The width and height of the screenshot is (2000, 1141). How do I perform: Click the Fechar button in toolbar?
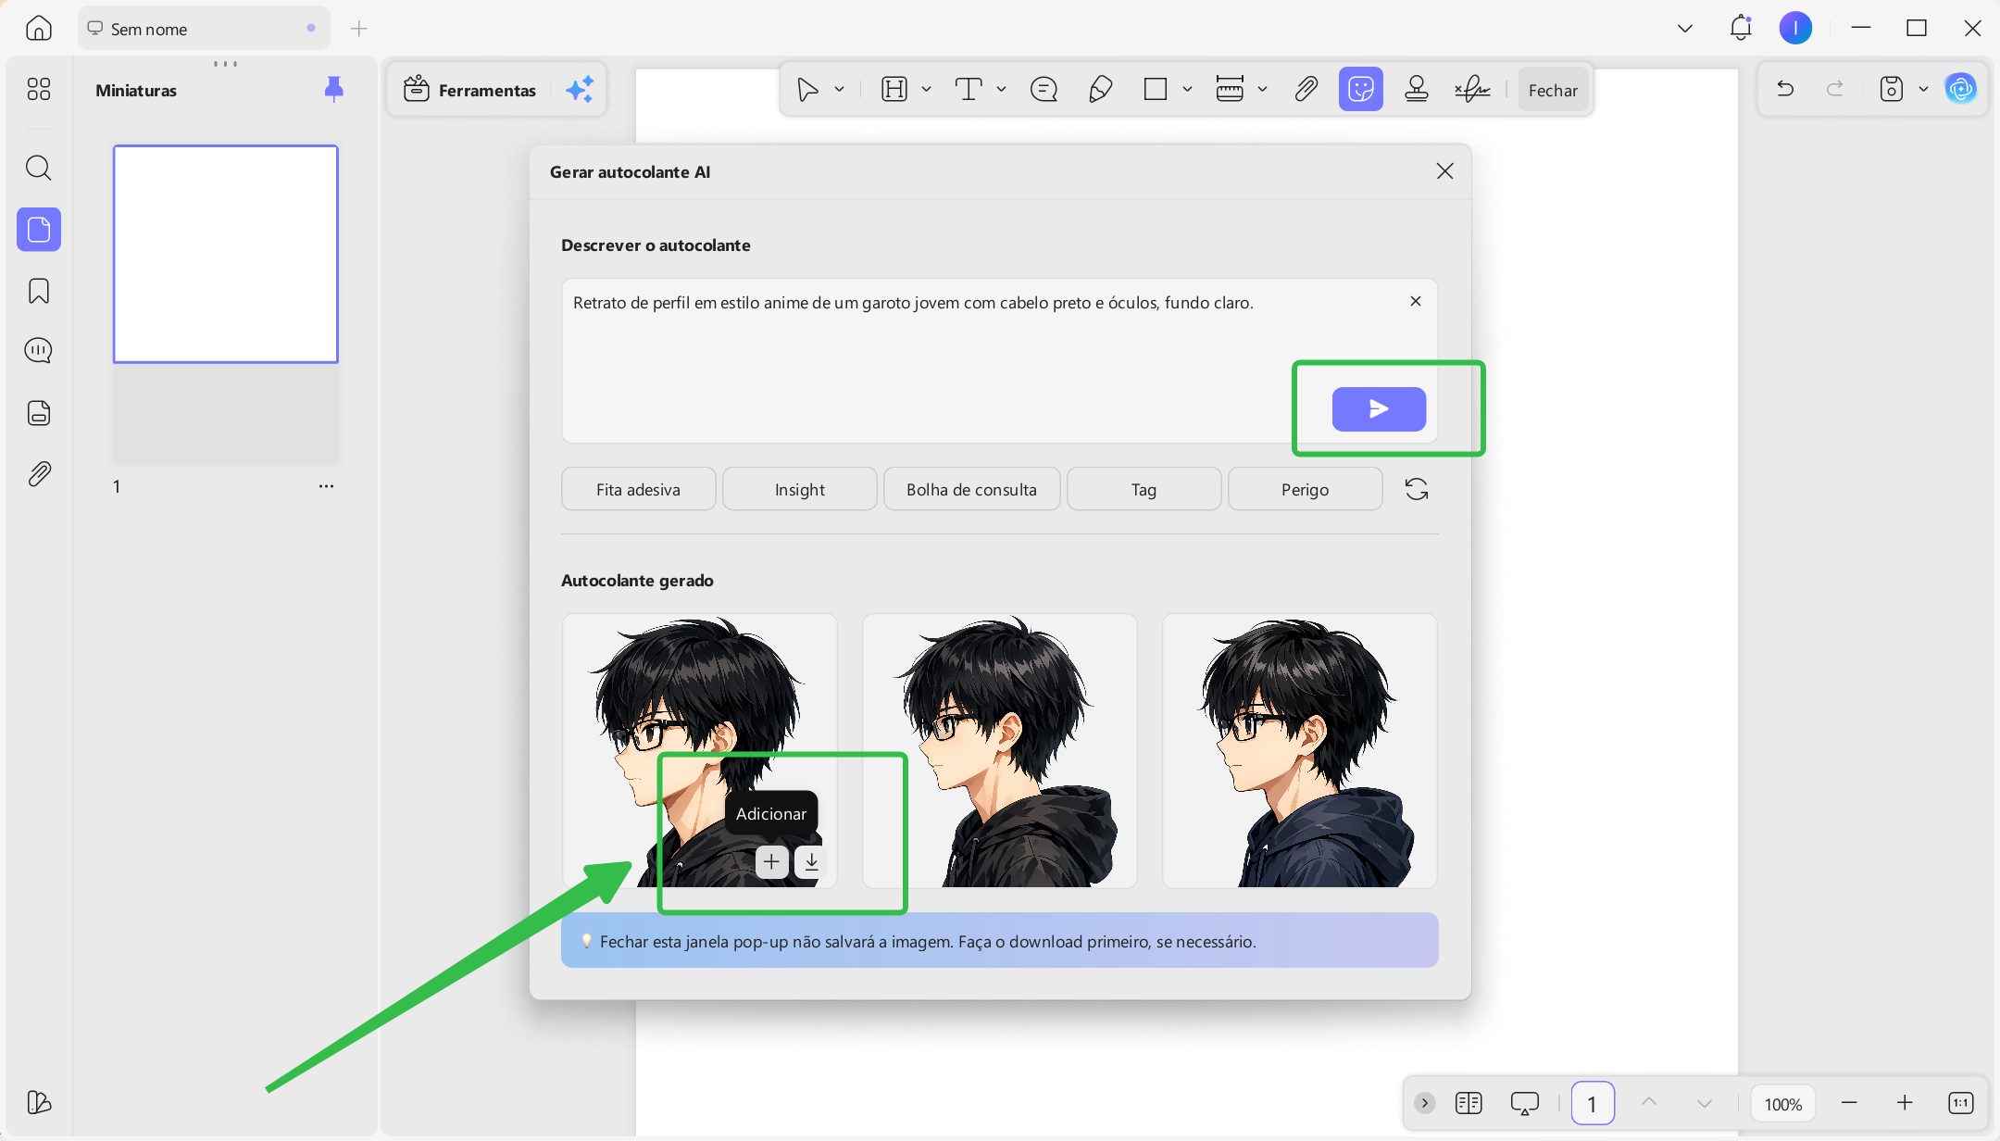point(1553,90)
